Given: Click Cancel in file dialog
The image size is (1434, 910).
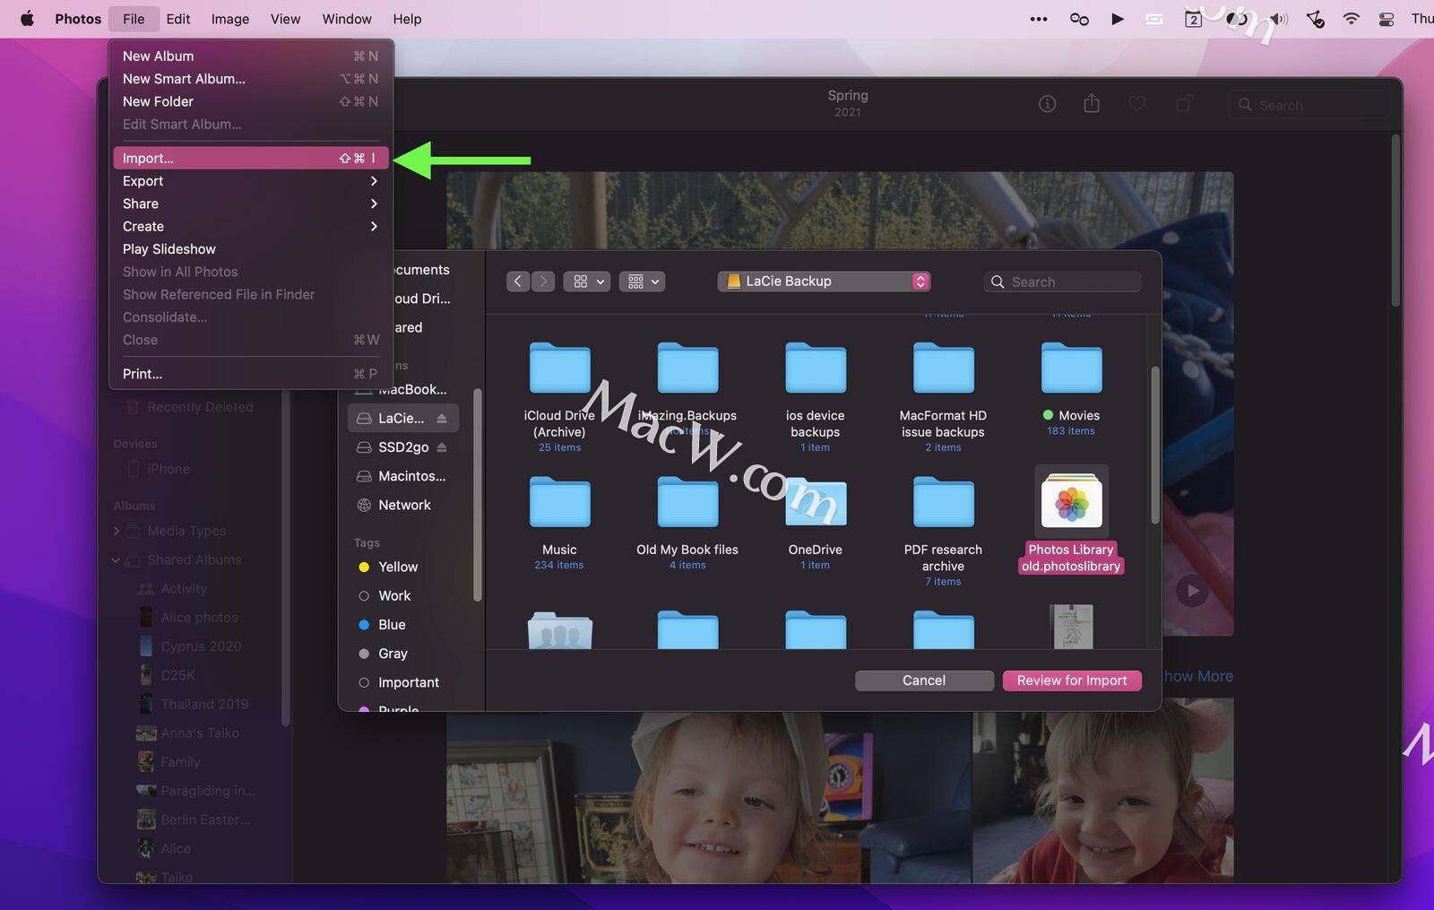Looking at the screenshot, I should pyautogui.click(x=924, y=680).
